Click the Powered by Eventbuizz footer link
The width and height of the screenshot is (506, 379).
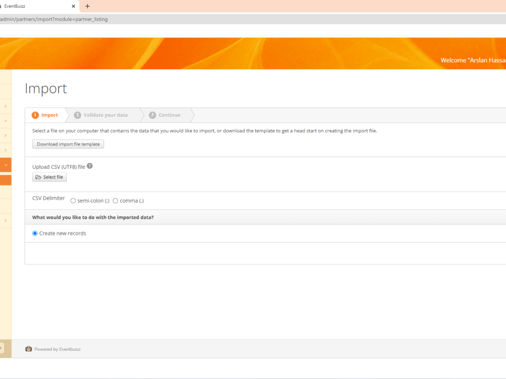pos(57,349)
